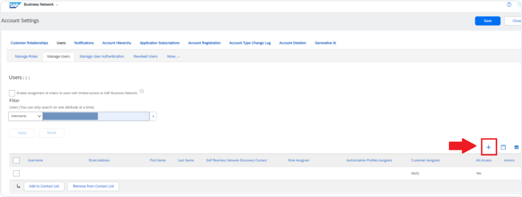Screen dimensions: 522x197
Task: Sort by Email Address column header
Action: [x=99, y=160]
